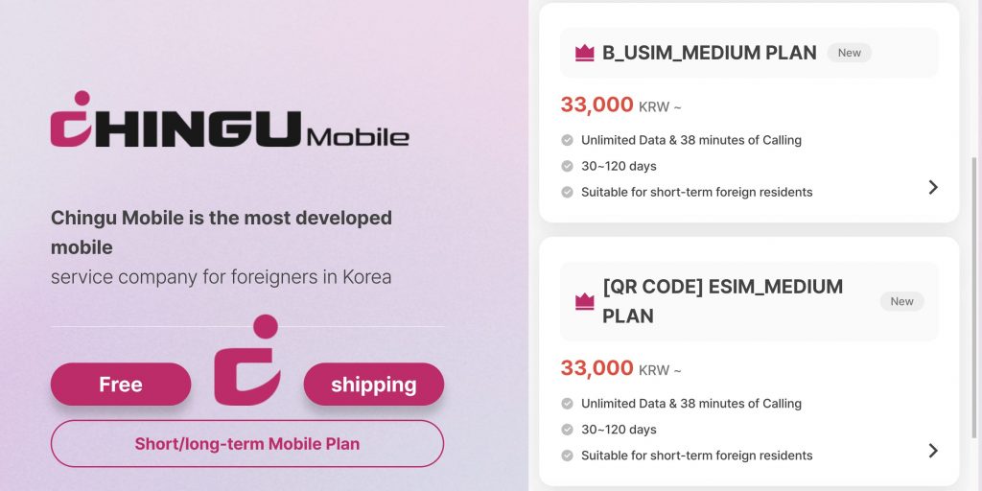Expand the B_USIM_MEDIUM PLAN chevron arrow
This screenshot has width=982, height=491.
[933, 187]
